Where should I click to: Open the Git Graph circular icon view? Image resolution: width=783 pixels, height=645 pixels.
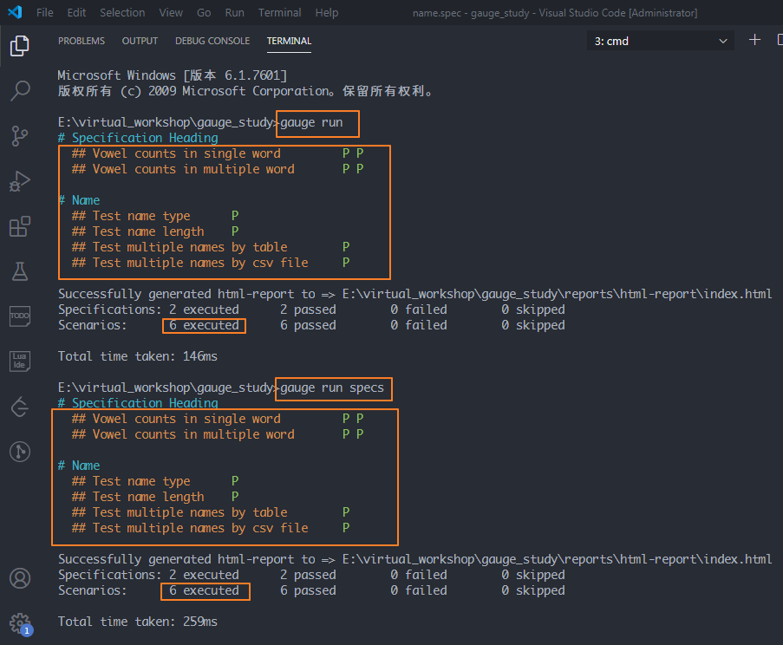[x=19, y=452]
